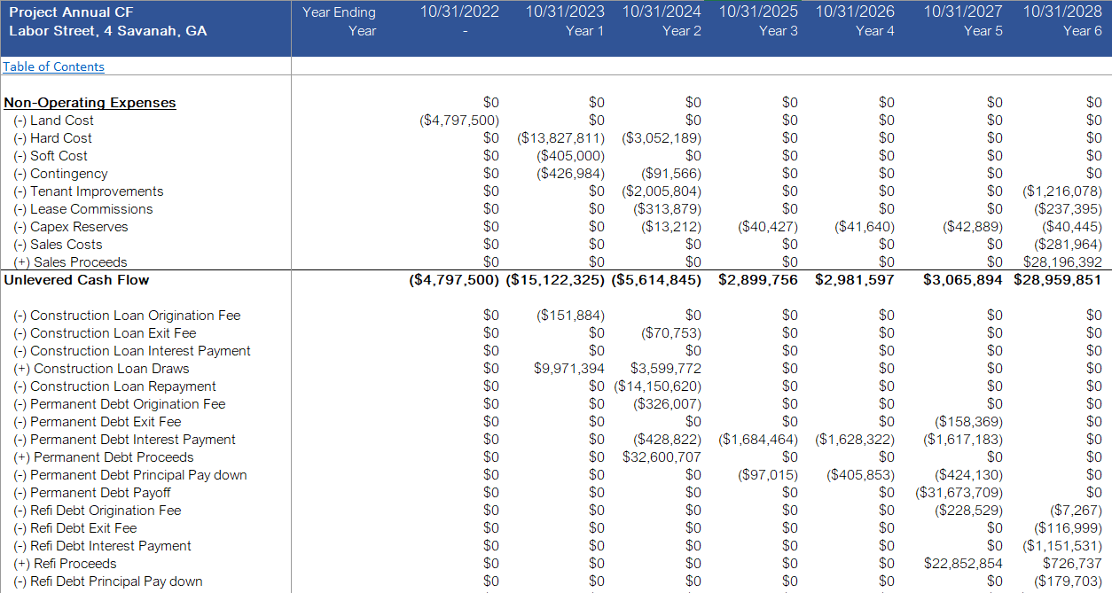Screen dimensions: 1112x593
Task: Click the 10/31/2027 column header
Action: 963,12
